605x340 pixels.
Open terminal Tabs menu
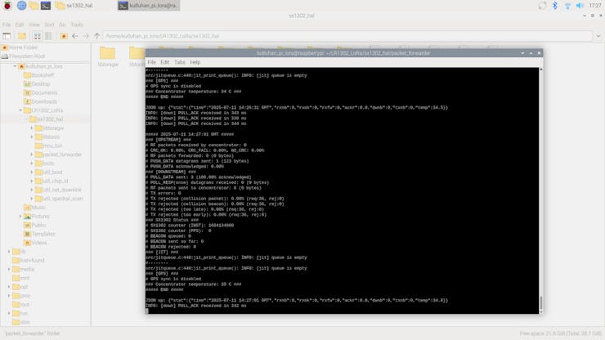pos(179,62)
